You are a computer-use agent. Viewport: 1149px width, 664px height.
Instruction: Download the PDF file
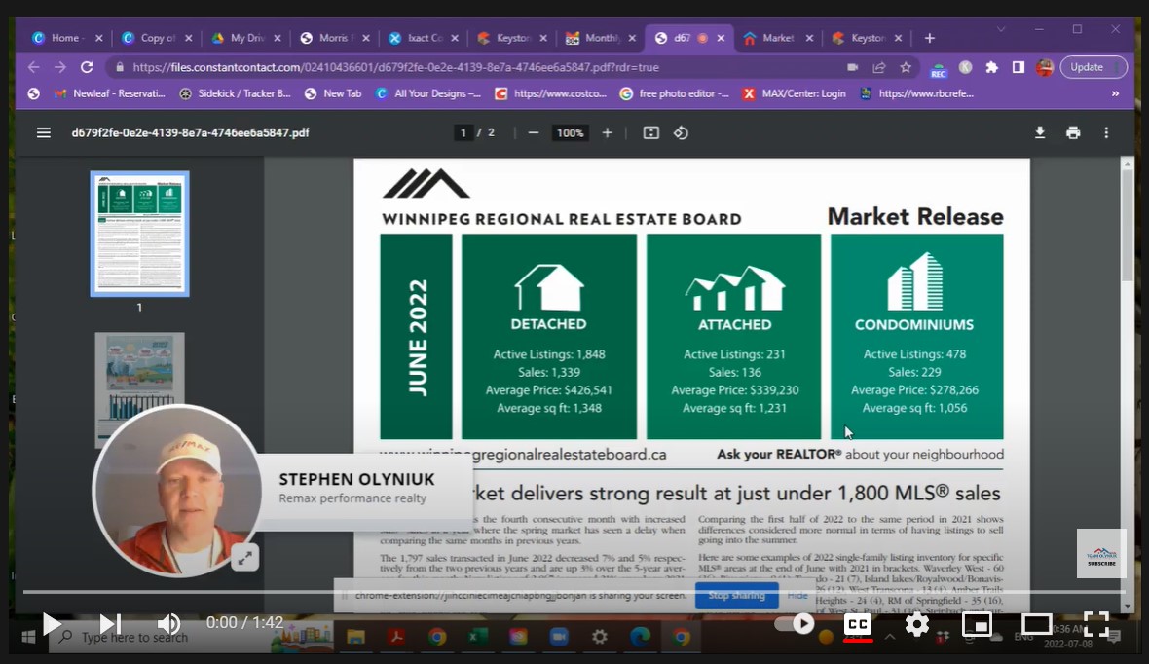point(1039,132)
